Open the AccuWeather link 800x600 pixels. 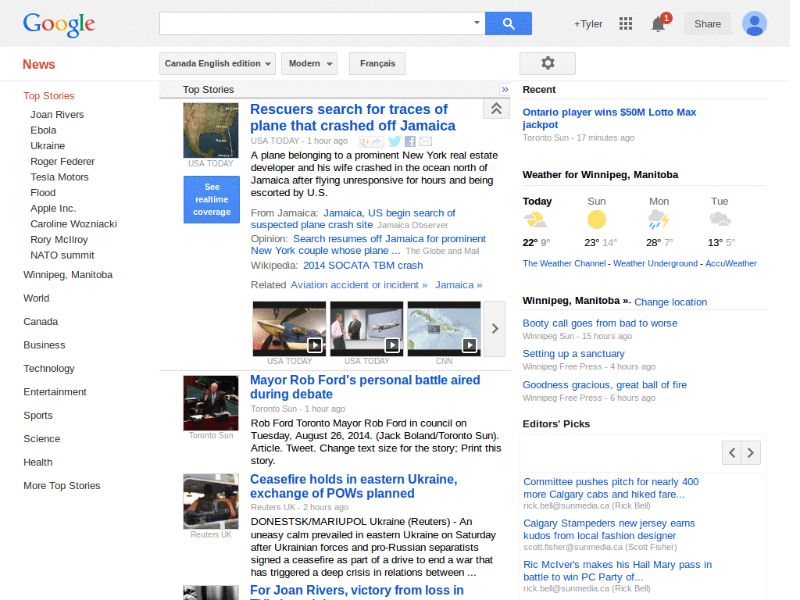point(730,263)
